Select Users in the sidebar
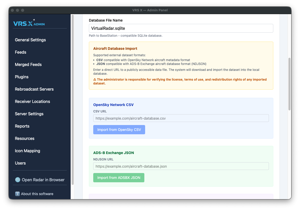This screenshot has width=300, height=210. (20, 163)
